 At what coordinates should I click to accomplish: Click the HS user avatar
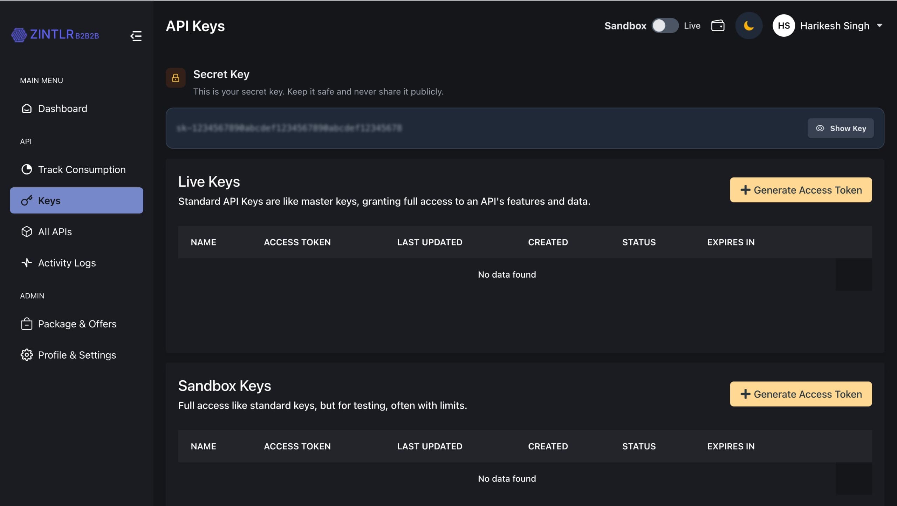coord(783,26)
